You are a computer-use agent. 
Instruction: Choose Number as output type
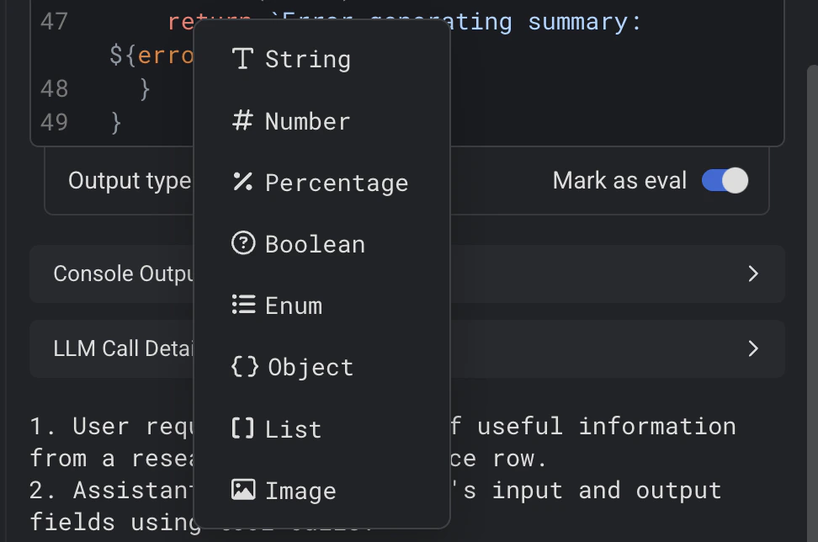[x=321, y=120]
